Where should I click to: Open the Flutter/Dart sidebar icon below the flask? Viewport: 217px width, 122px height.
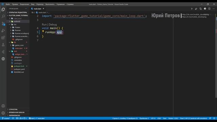3,52
